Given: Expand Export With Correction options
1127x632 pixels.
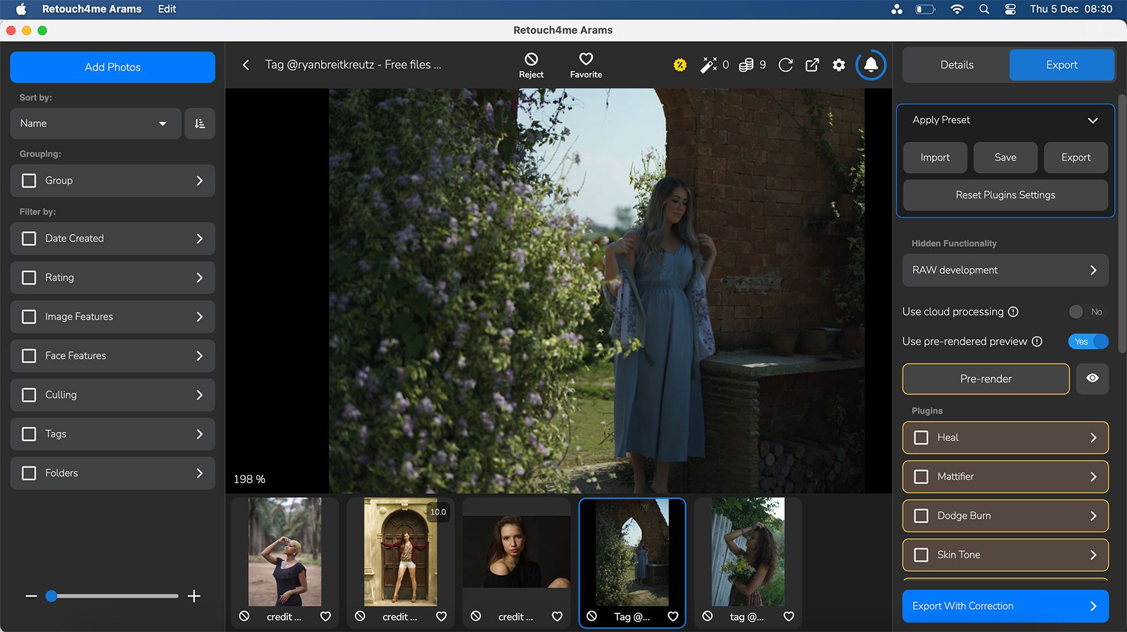Looking at the screenshot, I should coord(1093,606).
